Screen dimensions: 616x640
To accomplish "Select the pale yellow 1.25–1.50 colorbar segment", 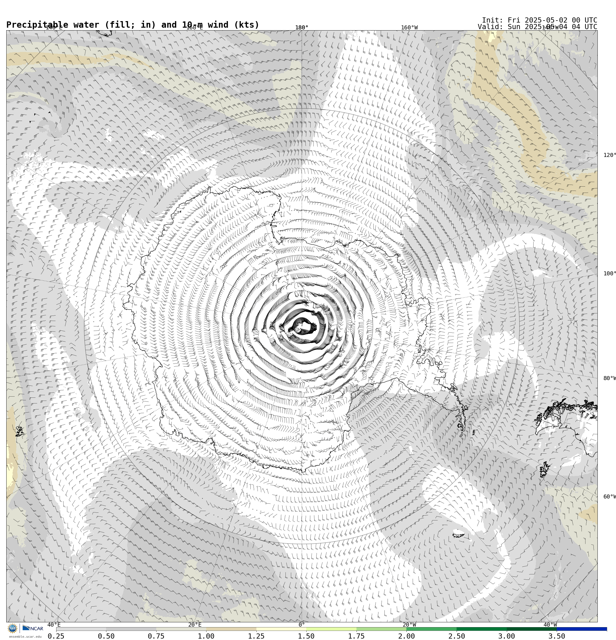I will tap(281, 629).
